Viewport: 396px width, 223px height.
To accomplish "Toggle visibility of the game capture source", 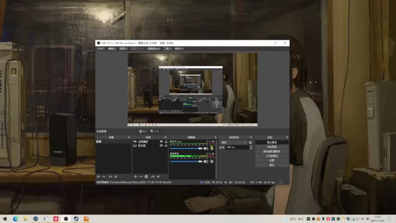I will tap(161, 142).
